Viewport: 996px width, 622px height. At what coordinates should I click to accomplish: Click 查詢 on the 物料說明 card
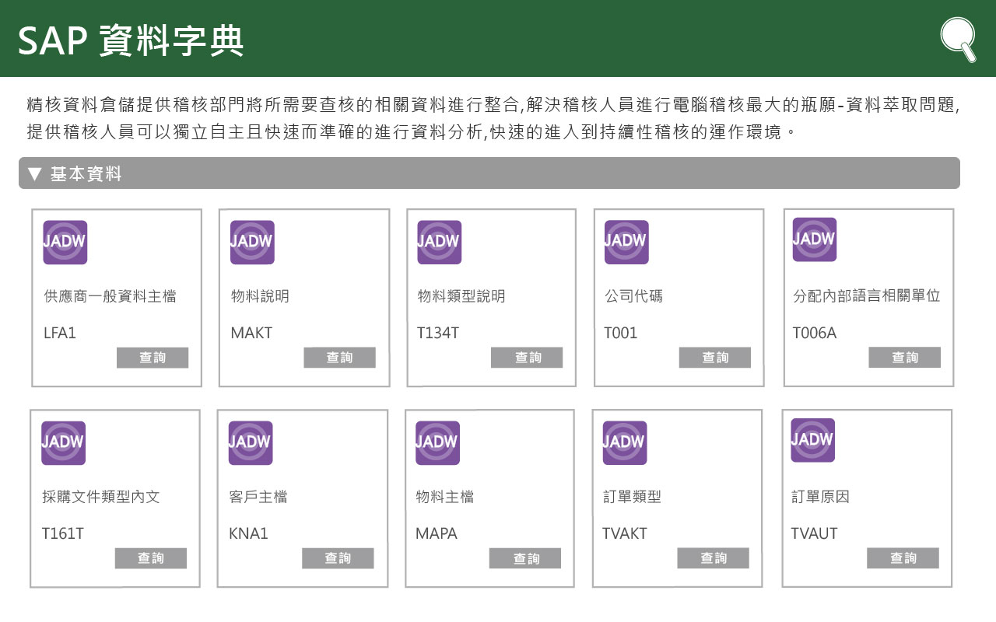pos(339,358)
